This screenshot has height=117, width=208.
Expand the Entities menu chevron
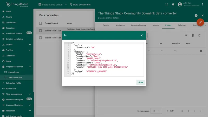(30, 45)
